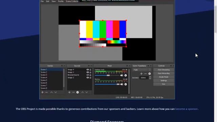Select the BrowserSource row
This screenshot has height=122, width=217.
pyautogui.click(x=79, y=75)
